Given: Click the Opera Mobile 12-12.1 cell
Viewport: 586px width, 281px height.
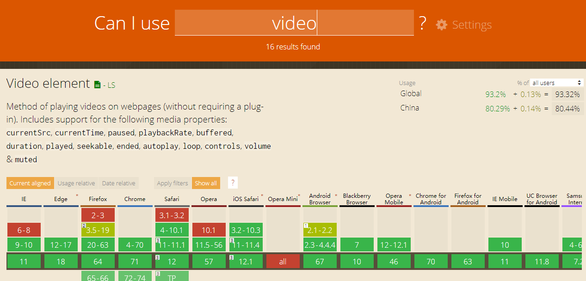Looking at the screenshot, I should point(394,244).
